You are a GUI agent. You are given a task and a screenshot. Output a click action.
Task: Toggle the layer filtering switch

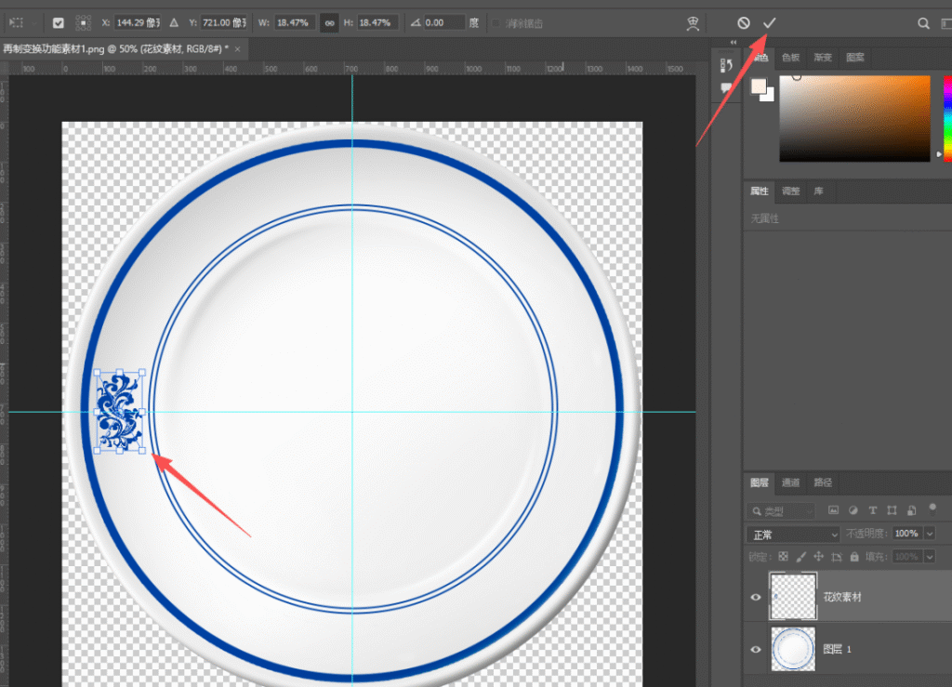(x=932, y=509)
